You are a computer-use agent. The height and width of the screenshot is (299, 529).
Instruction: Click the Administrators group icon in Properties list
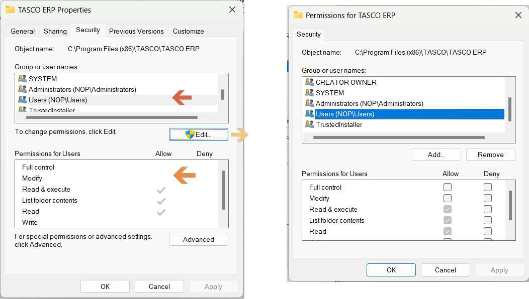pos(22,89)
